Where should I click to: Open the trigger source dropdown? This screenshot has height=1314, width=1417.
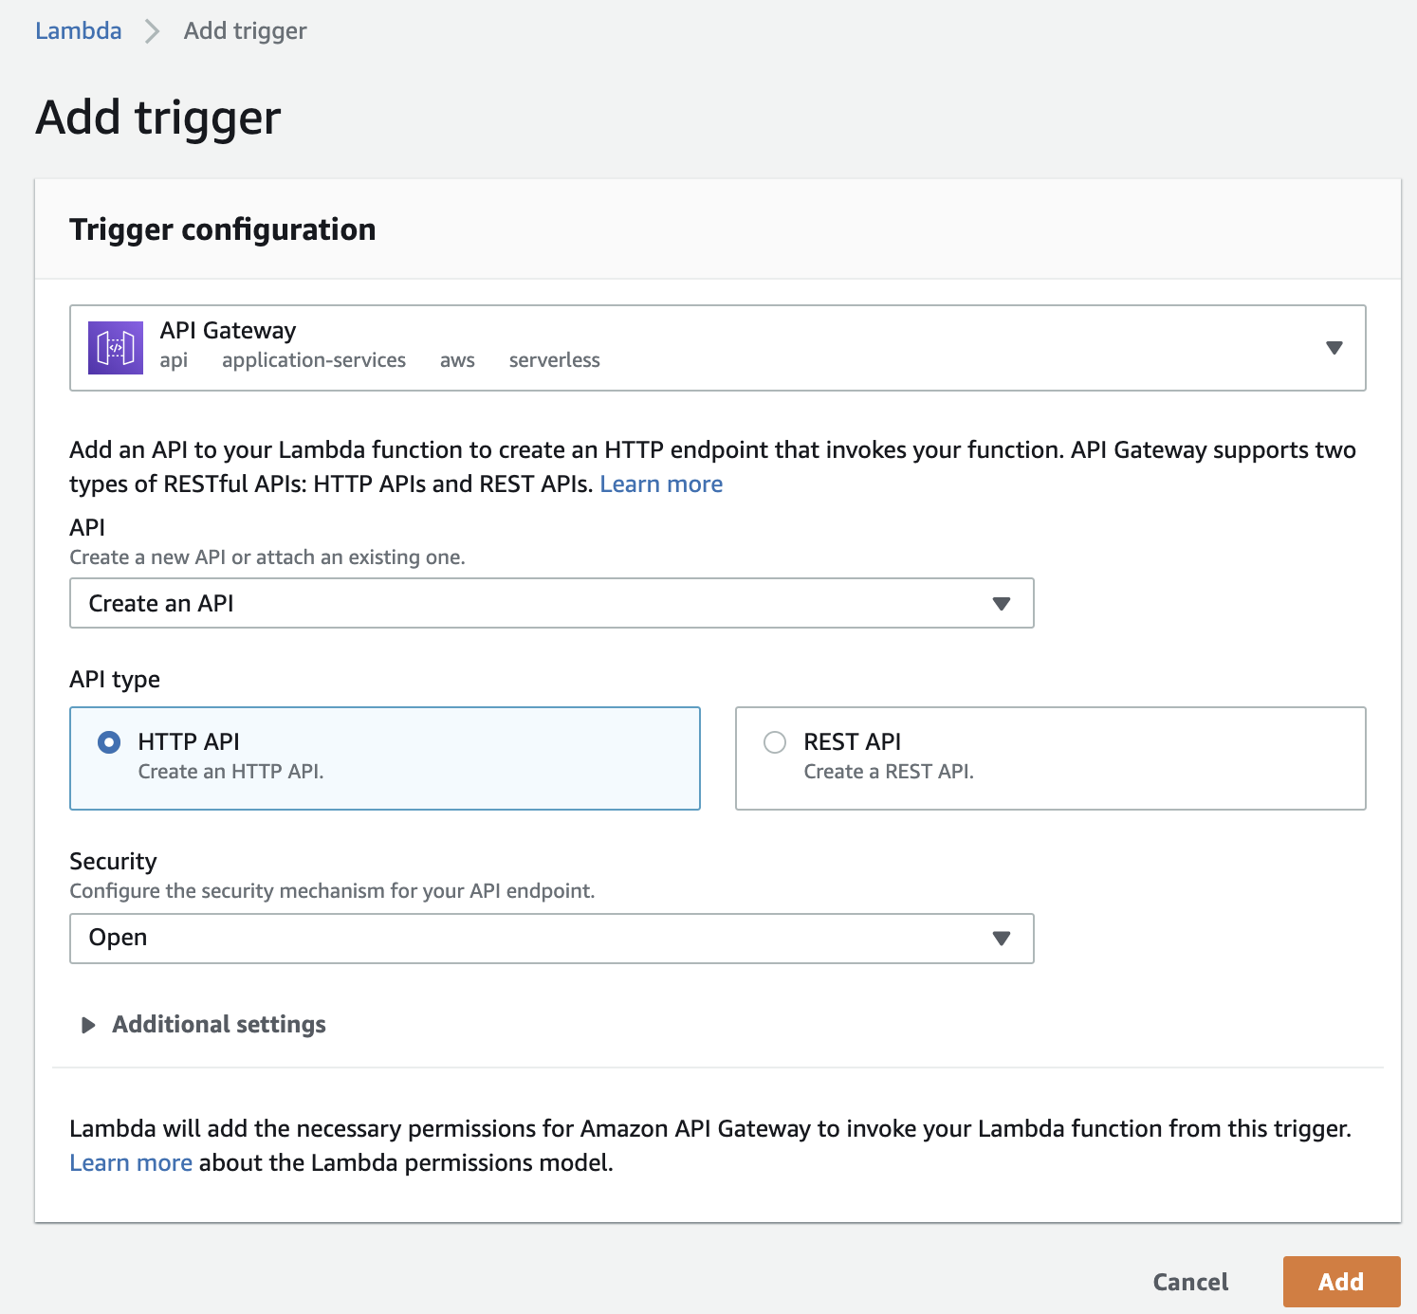pos(1334,348)
